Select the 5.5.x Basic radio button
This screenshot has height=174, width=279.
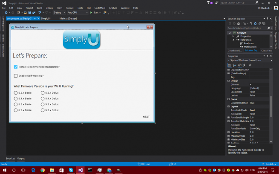tap(16, 93)
